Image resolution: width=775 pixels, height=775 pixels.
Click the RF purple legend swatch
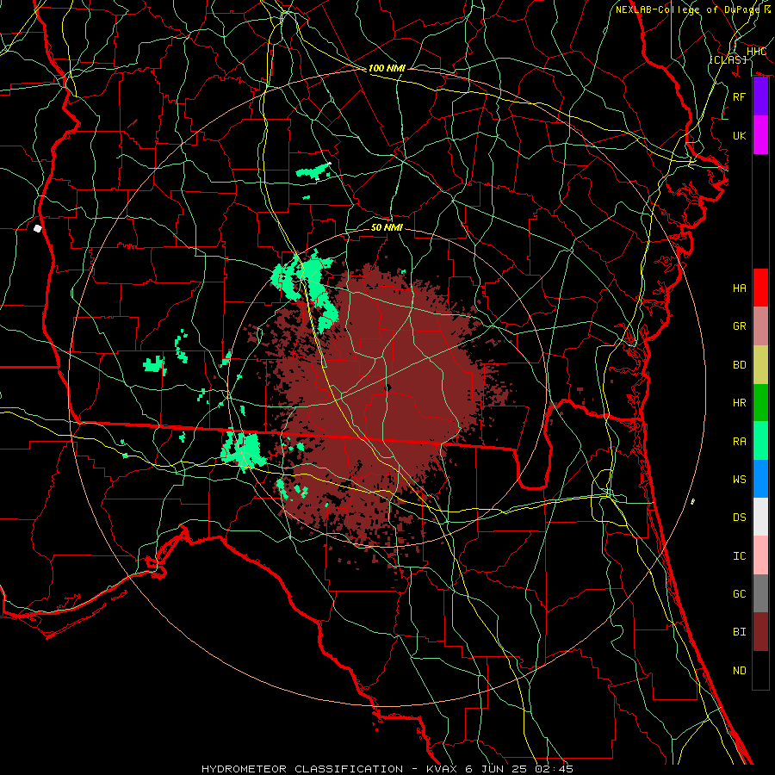click(760, 96)
